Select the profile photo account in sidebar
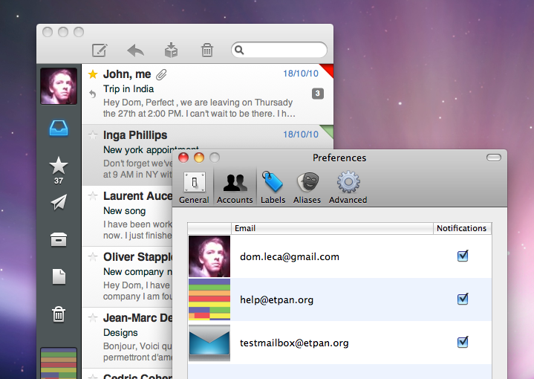This screenshot has width=534, height=379. tap(59, 86)
